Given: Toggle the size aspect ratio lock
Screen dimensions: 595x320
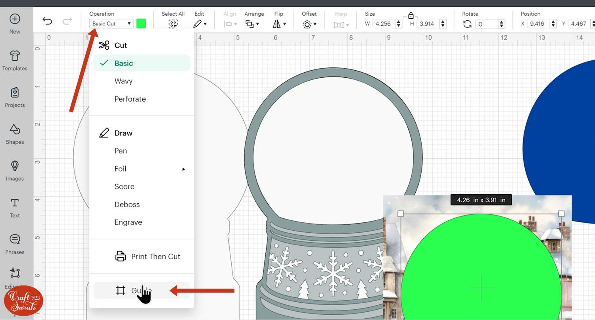Looking at the screenshot, I should click(x=411, y=15).
